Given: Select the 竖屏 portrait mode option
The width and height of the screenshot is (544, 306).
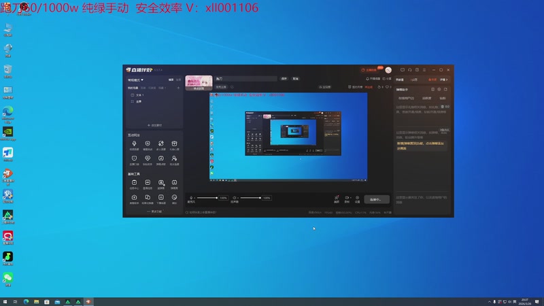Looking at the screenshot, I should (178, 80).
